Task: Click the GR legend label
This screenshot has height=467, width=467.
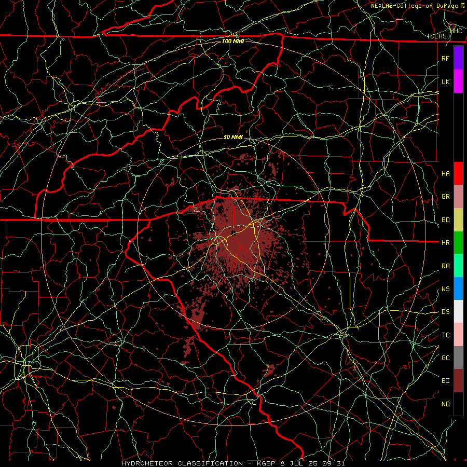Action: click(x=445, y=197)
